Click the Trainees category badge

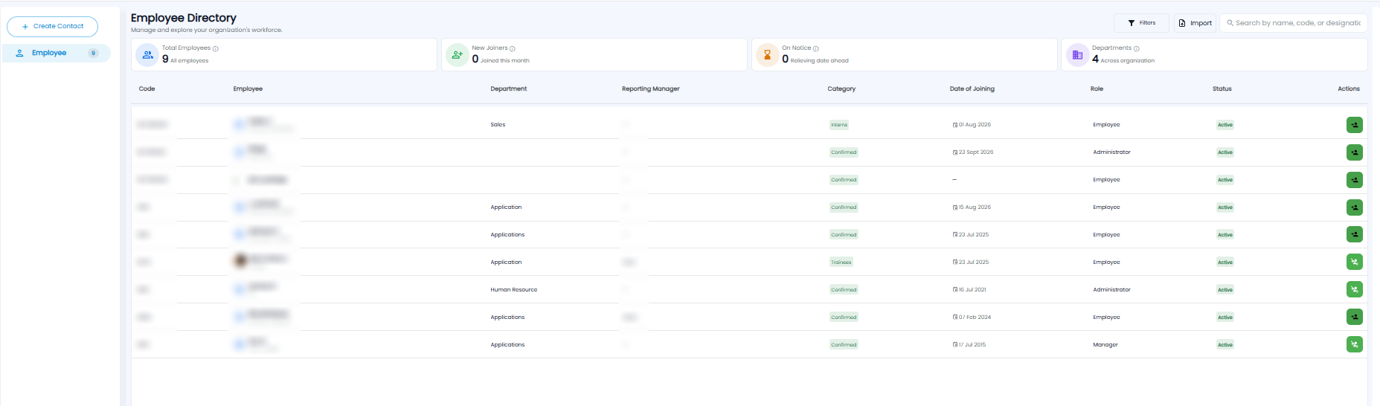841,262
